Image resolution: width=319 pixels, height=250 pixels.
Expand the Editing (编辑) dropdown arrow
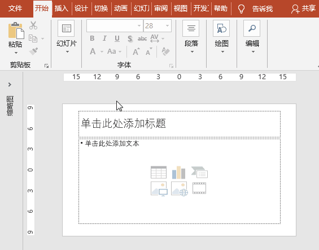[x=253, y=52]
